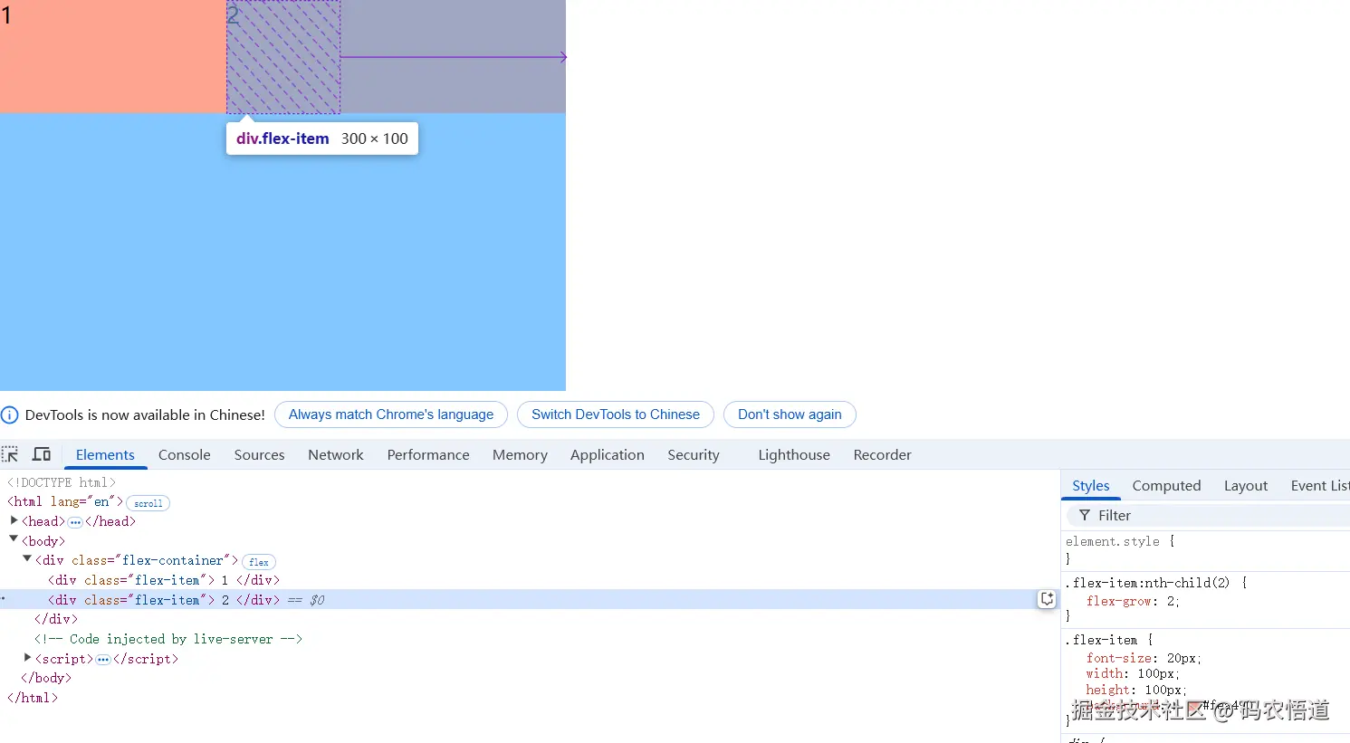Image resolution: width=1350 pixels, height=743 pixels.
Task: Open the Elements tab
Action: pyautogui.click(x=105, y=454)
